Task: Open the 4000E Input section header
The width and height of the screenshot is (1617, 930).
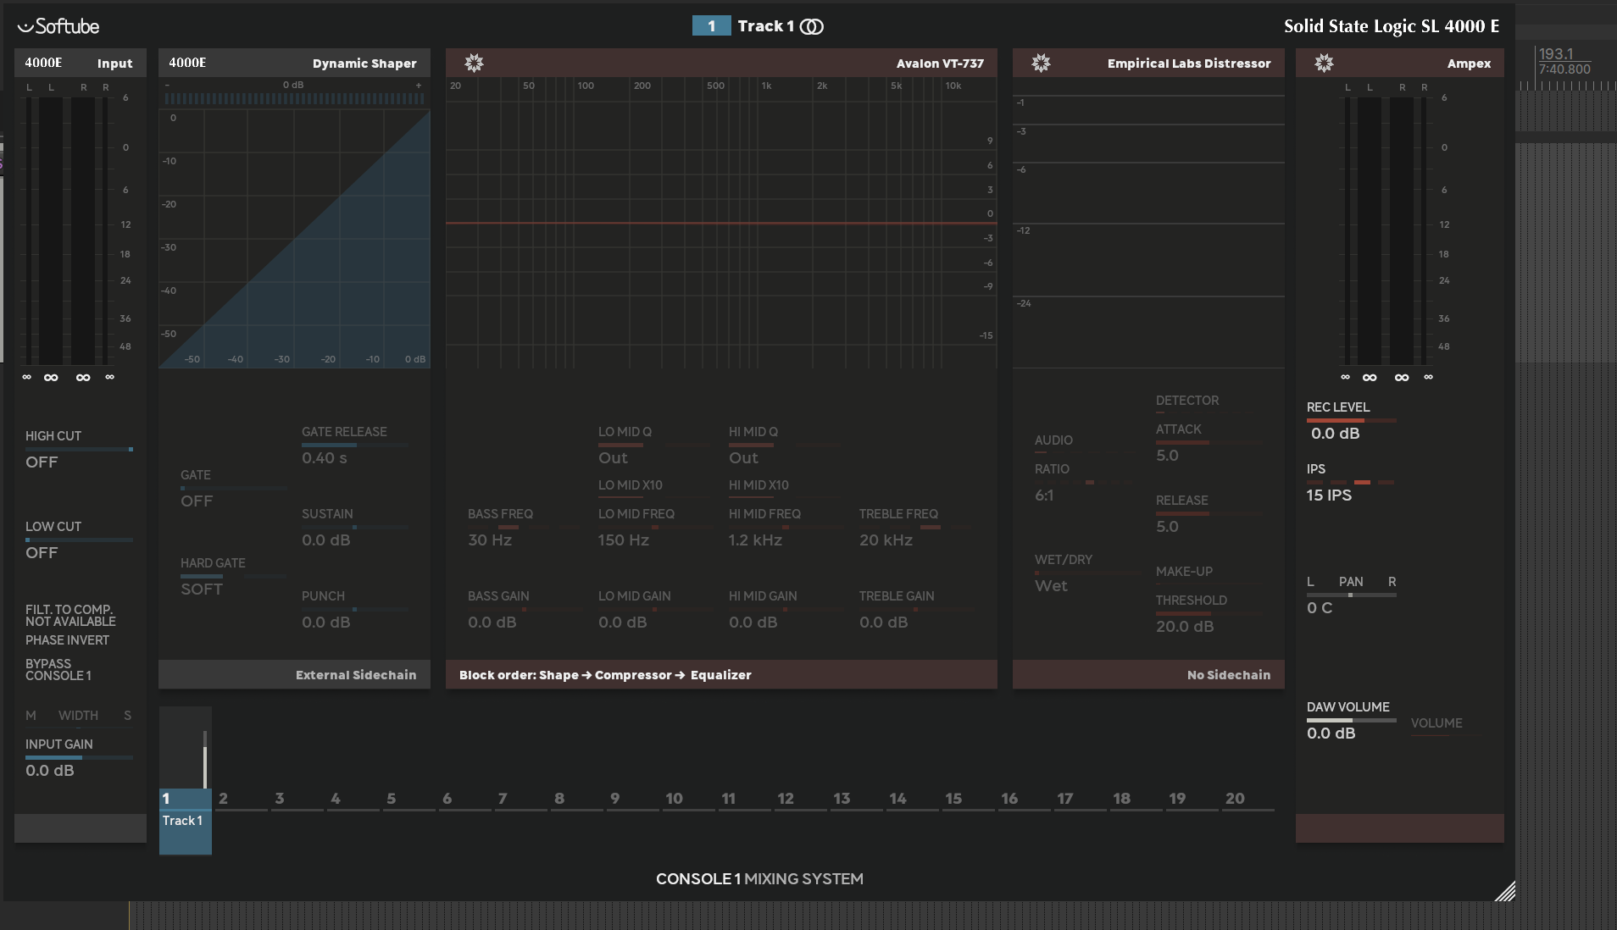Action: point(80,63)
